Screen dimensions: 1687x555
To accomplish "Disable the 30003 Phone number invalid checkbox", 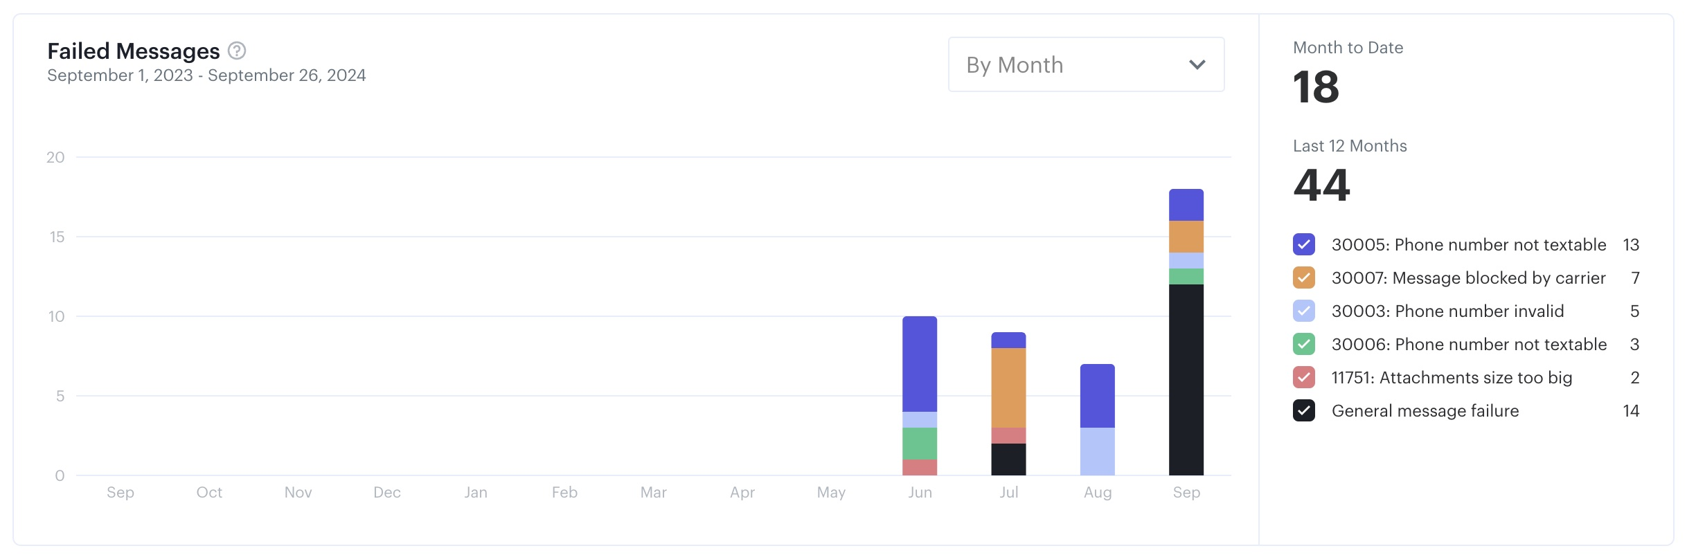I will coord(1303,311).
